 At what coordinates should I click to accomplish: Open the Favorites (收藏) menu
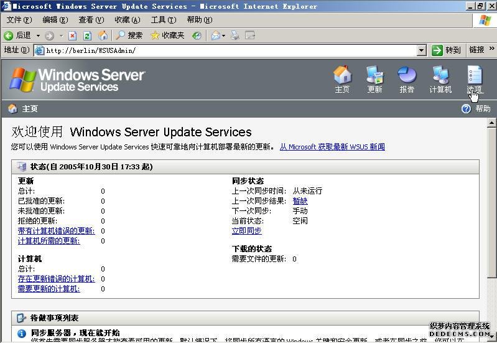tap(128, 20)
